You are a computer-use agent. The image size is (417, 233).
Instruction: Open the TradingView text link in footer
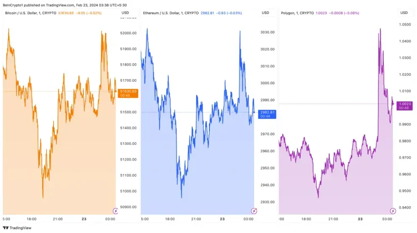(x=21, y=228)
